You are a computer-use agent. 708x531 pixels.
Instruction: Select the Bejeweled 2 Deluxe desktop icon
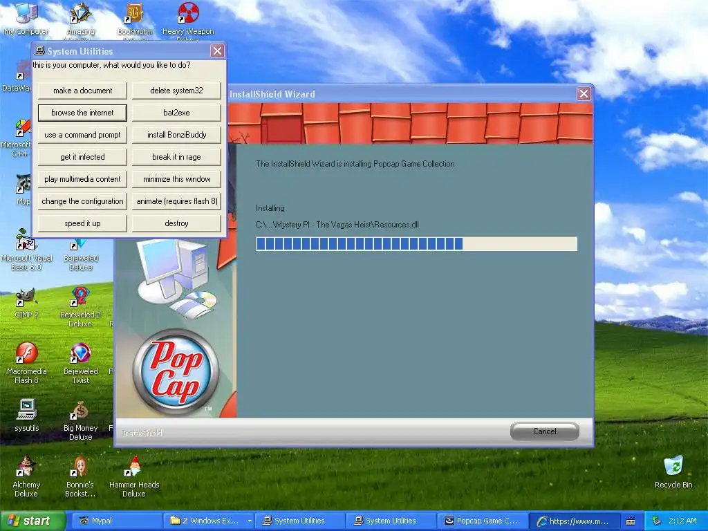coord(80,307)
